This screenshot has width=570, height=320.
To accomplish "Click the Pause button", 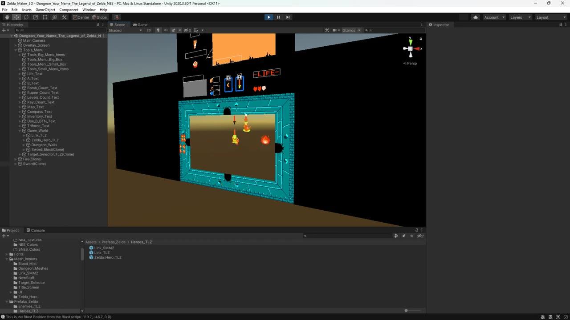I will click(278, 17).
